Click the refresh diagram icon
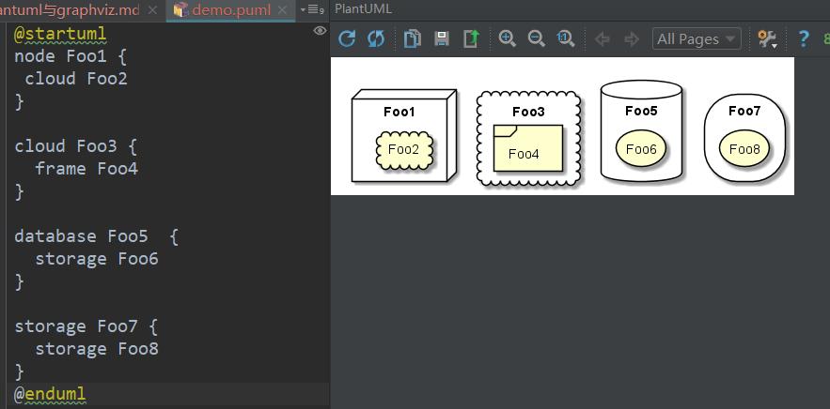Image resolution: width=830 pixels, height=409 pixels. (347, 38)
